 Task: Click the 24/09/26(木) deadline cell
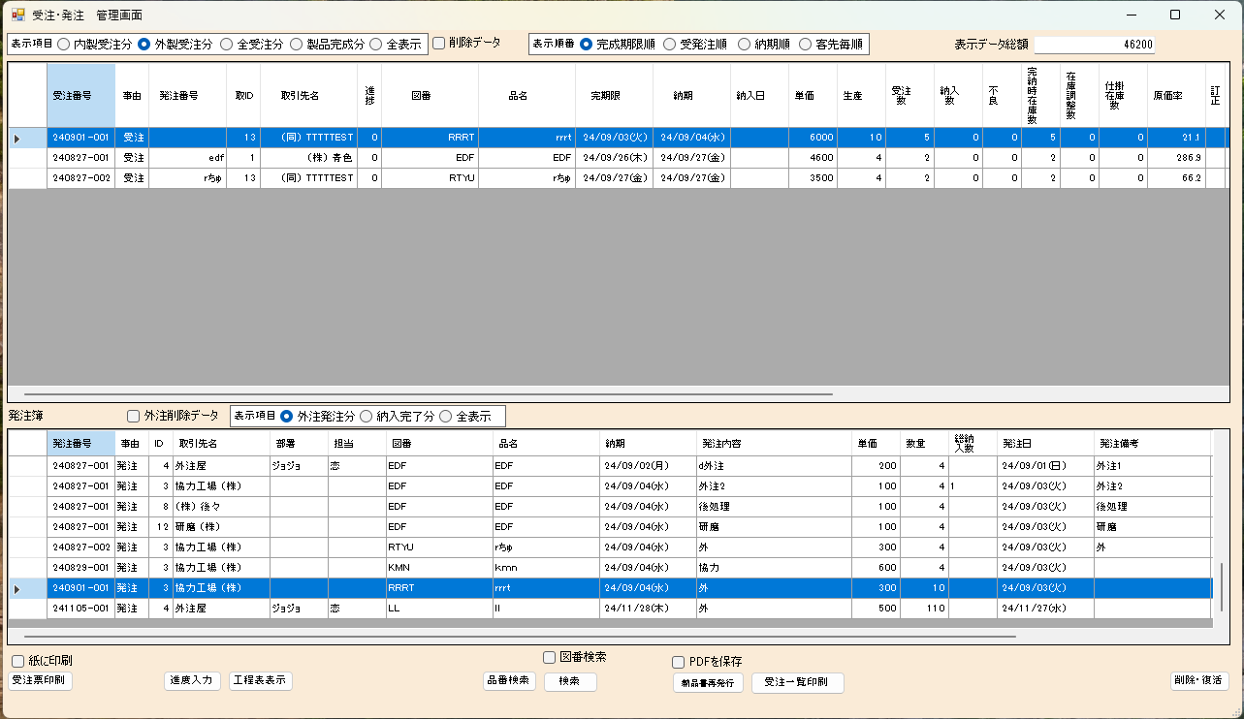tap(614, 158)
